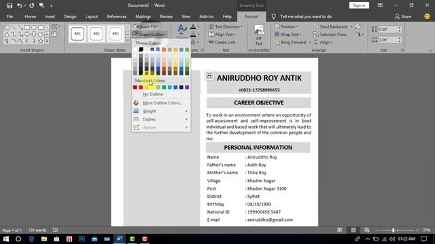This screenshot has height=244, width=435.
Task: Open Microsoft Edge from taskbar
Action: [x=31, y=239]
